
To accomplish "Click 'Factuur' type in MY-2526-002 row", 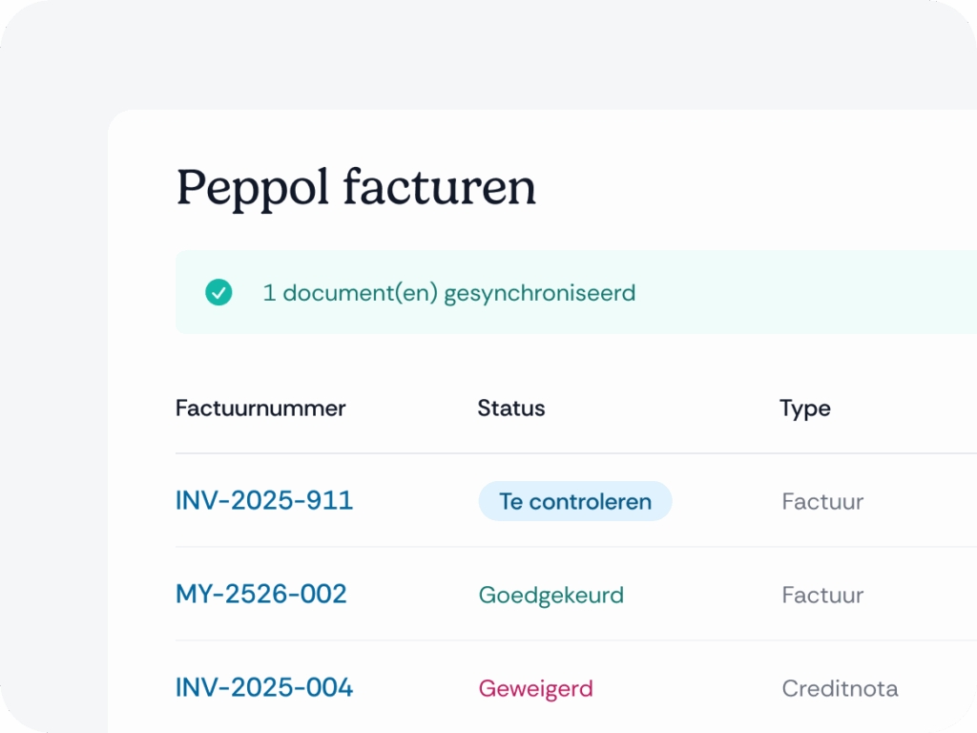I will click(x=822, y=595).
